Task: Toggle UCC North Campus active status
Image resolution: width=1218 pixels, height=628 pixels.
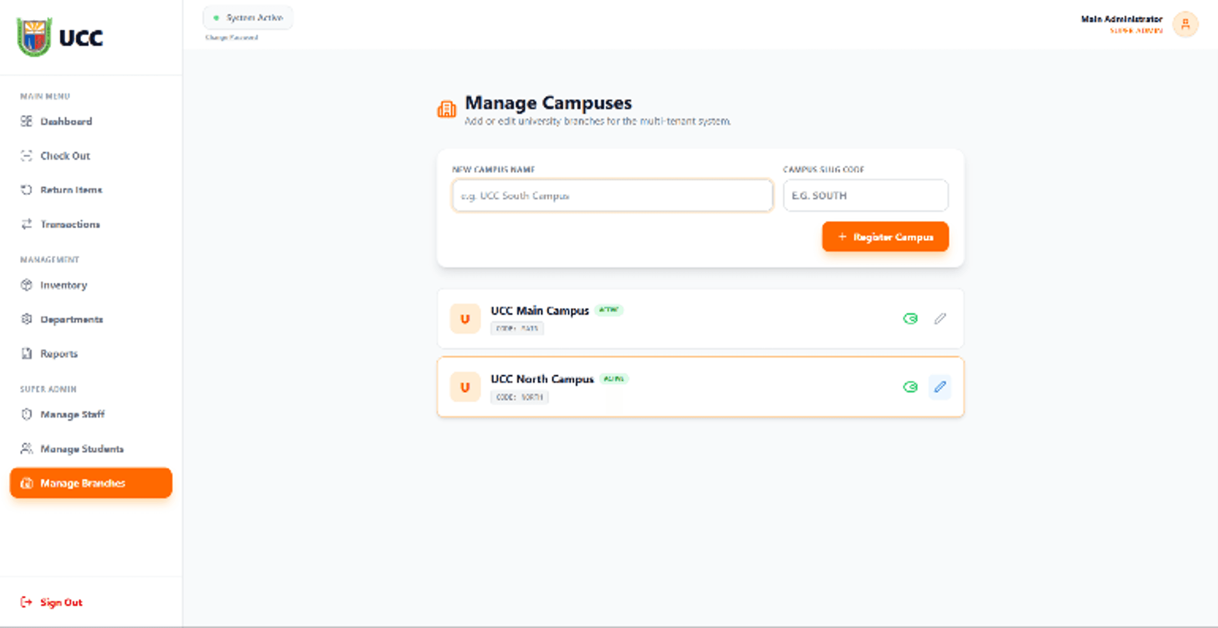Action: (911, 387)
